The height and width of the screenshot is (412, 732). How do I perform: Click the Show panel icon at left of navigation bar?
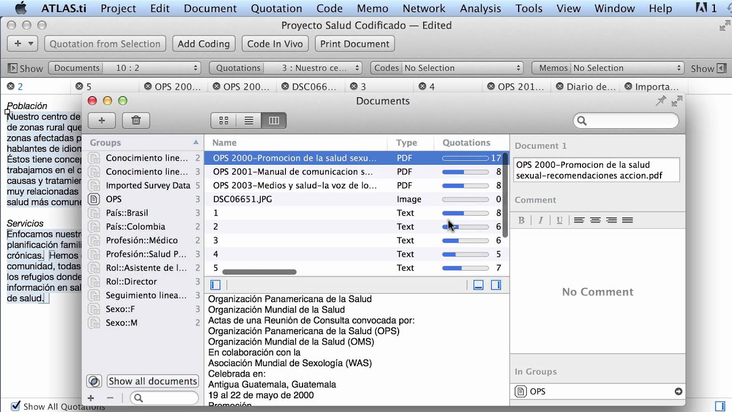(13, 68)
